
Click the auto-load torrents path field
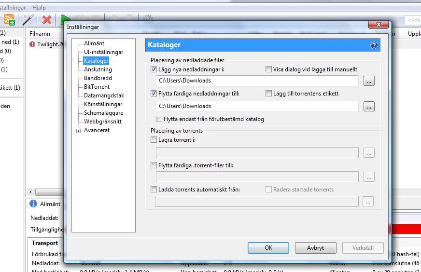click(256, 202)
